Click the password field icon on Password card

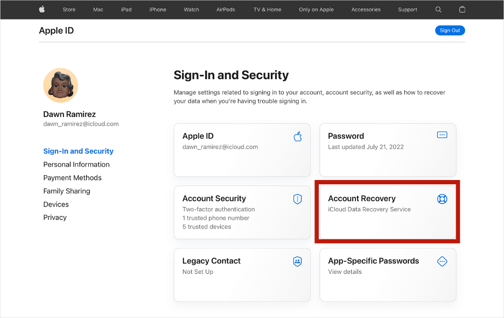coord(442,135)
